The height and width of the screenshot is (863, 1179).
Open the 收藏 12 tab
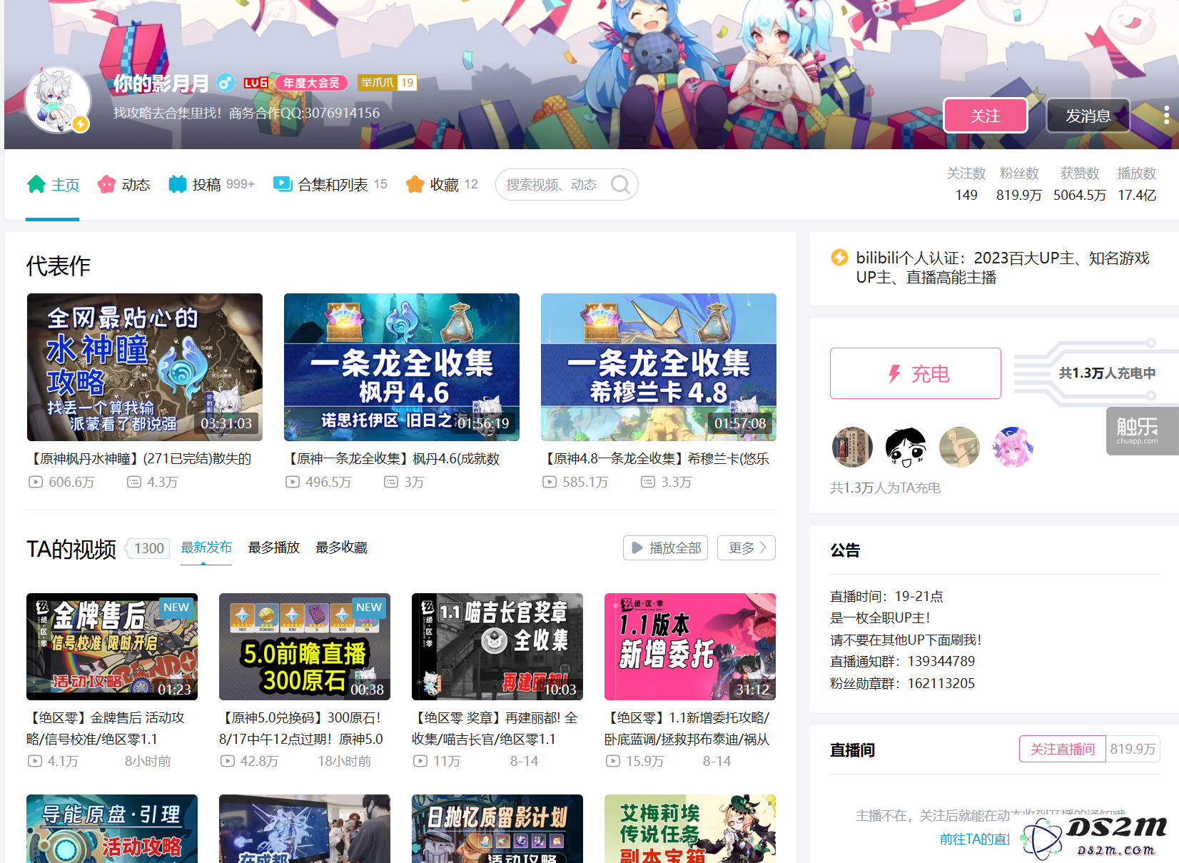coord(442,185)
